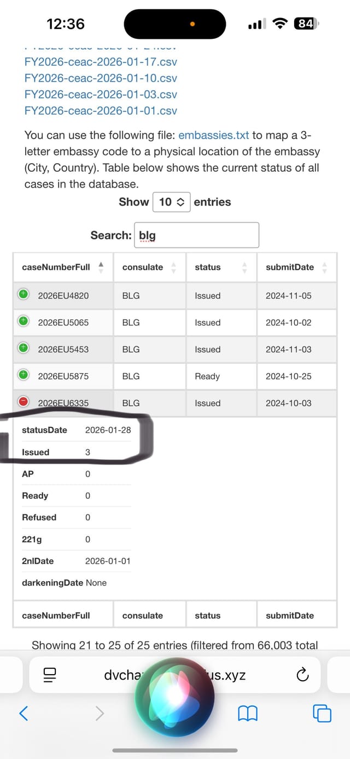This screenshot has width=350, height=759.
Task: Sort table by consulate column
Action: (149, 267)
